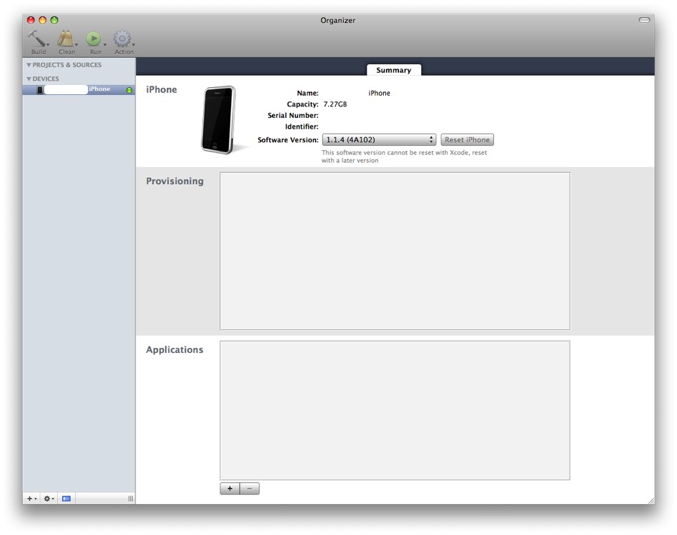Remove application with minus button

[x=249, y=489]
